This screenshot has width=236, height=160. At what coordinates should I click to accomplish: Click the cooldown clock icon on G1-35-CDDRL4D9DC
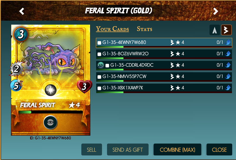point(101,65)
